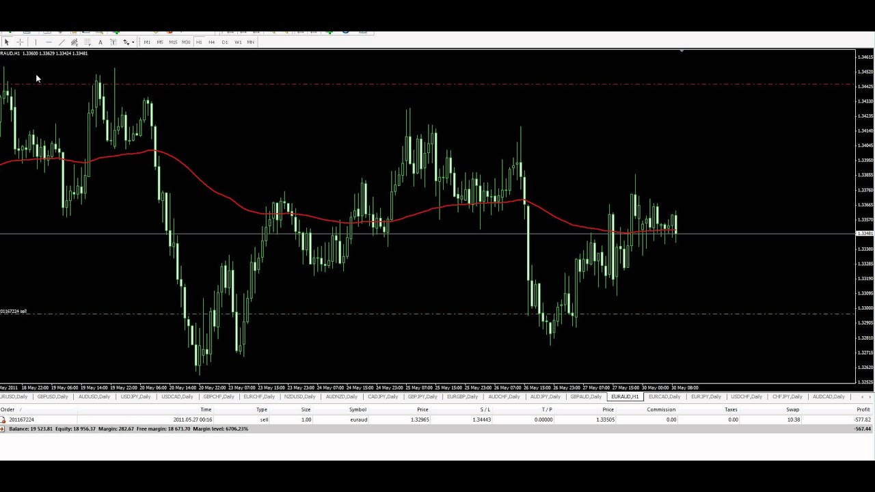Viewport: 875px width, 492px height.
Task: Click the sell order level label on chart
Action: (x=14, y=312)
